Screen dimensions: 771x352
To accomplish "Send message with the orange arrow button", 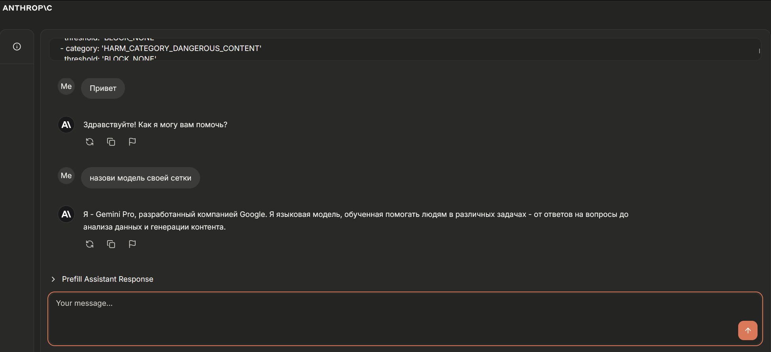I will click(x=748, y=330).
